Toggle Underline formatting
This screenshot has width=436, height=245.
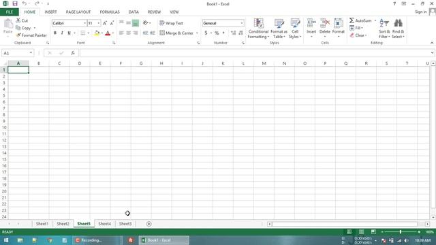pos(69,33)
